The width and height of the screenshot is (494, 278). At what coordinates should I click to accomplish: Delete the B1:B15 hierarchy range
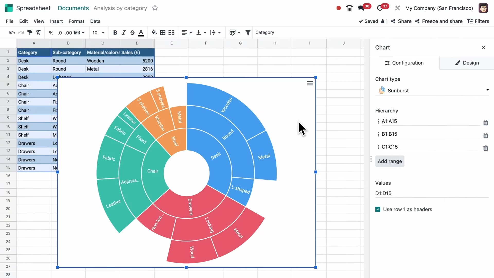point(486,135)
